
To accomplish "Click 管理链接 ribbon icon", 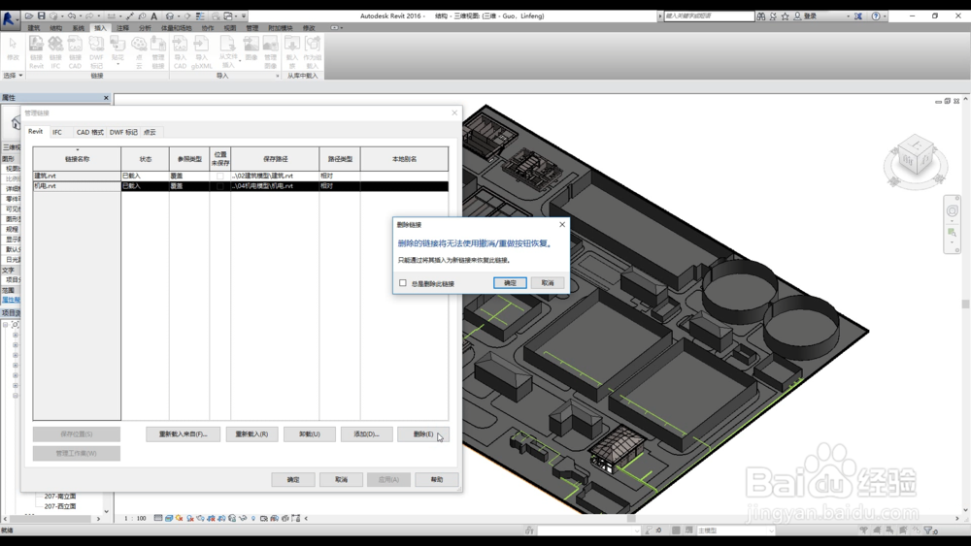I will pos(158,51).
